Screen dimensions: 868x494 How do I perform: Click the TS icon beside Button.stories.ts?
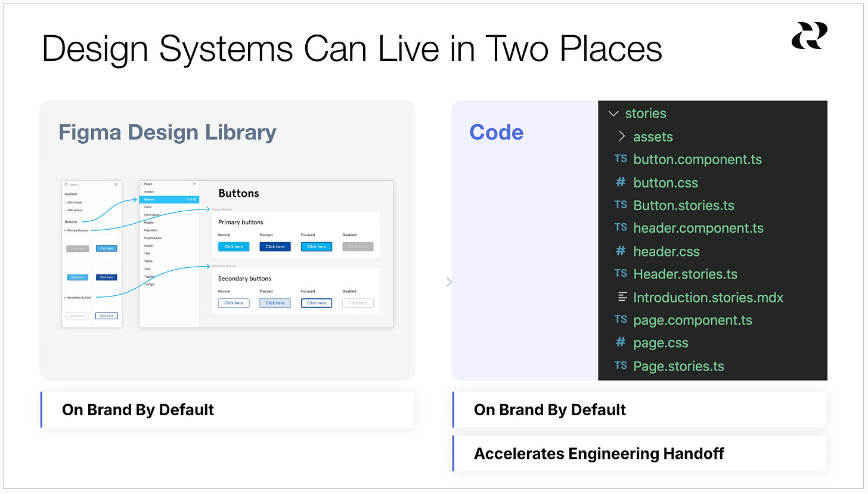(x=621, y=205)
